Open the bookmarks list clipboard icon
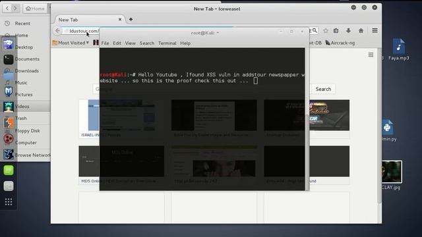Screen dimensions: 422x237 point(336,31)
